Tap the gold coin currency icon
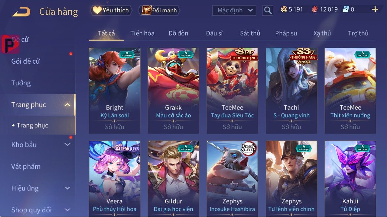 [x=284, y=9]
